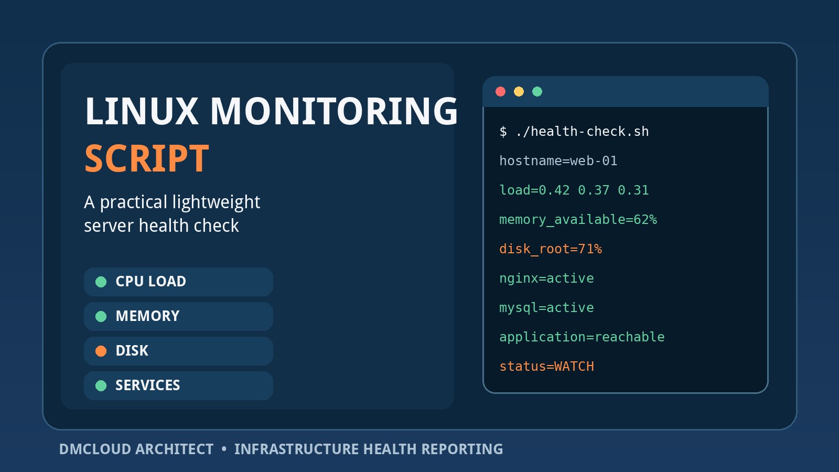Click the "load=0.42 0.37 0.31" line
The width and height of the screenshot is (839, 472).
coord(574,190)
